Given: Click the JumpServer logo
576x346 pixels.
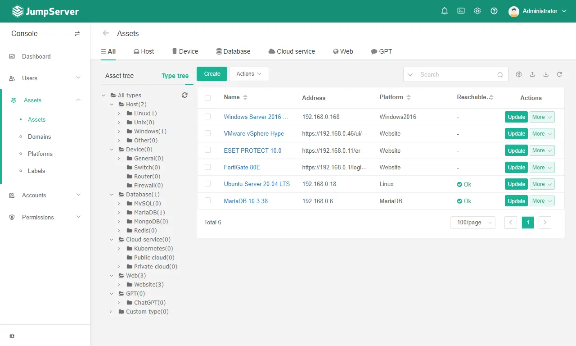Looking at the screenshot, I should (45, 11).
